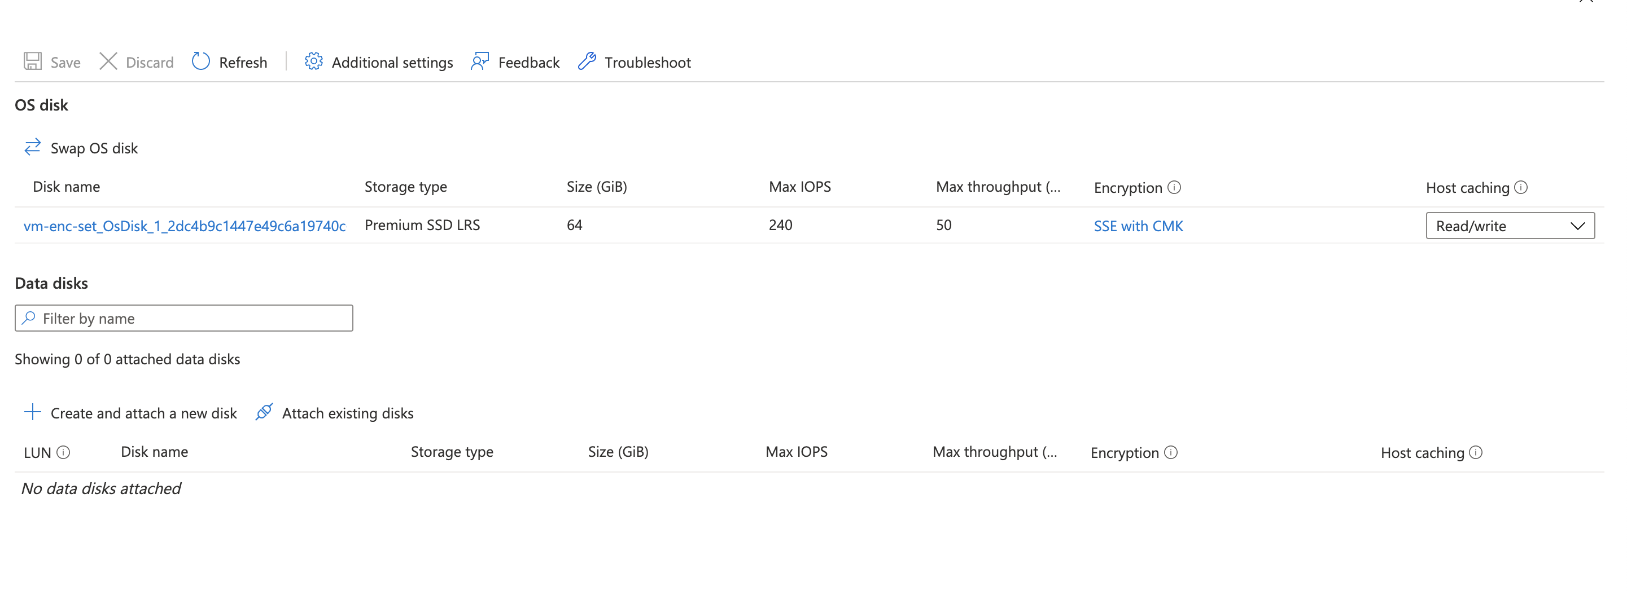Click inside the Filter by name field
This screenshot has width=1627, height=591.
click(126, 318)
